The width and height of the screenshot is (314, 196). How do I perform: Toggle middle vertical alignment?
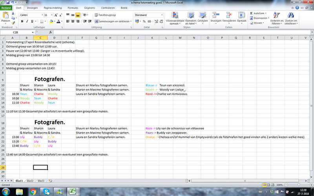(73, 15)
